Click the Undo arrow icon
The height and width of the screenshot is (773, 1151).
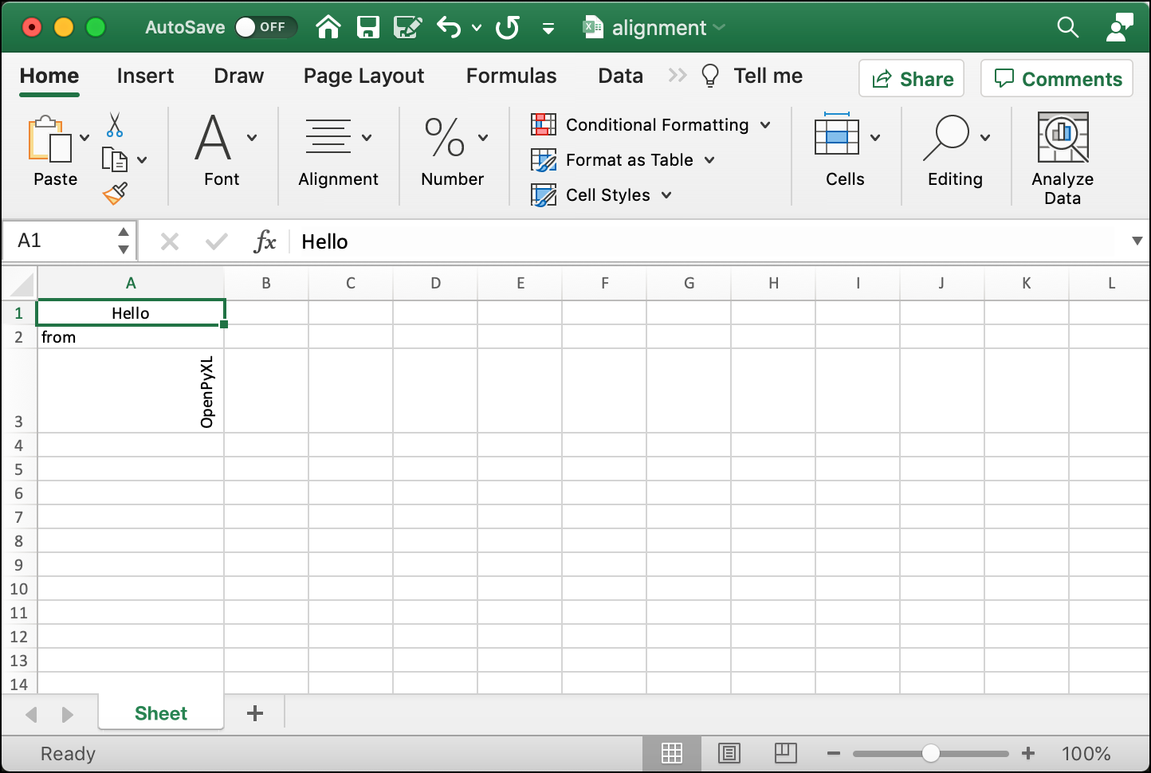coord(448,27)
